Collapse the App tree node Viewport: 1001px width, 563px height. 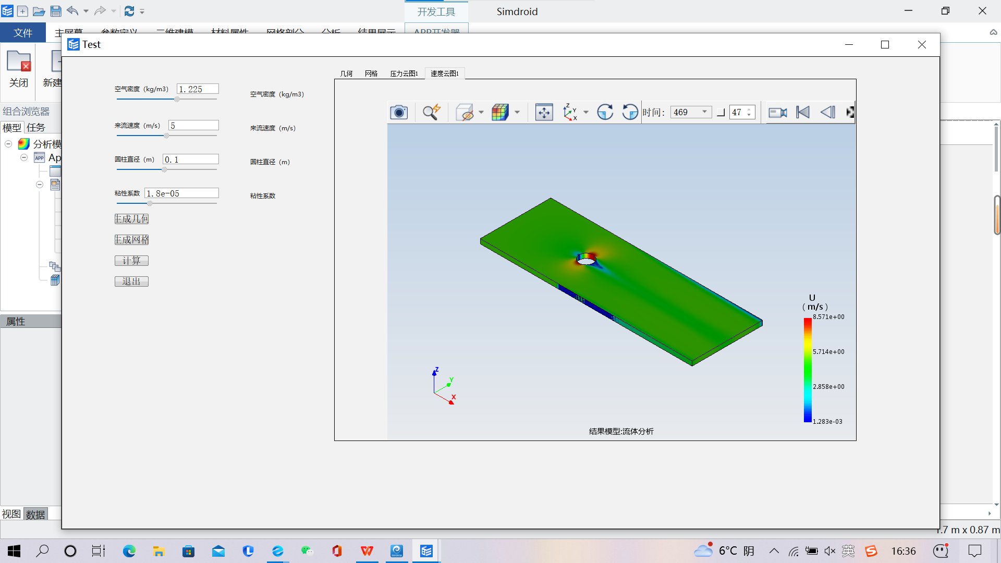(x=24, y=157)
